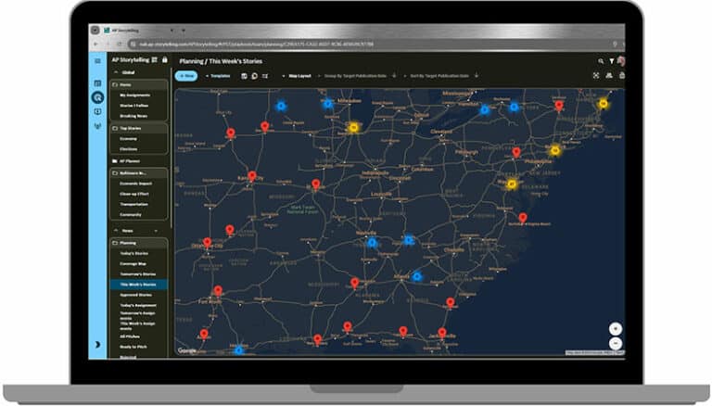Toggle Group By sort direction arrow
712x406 pixels.
pos(394,75)
